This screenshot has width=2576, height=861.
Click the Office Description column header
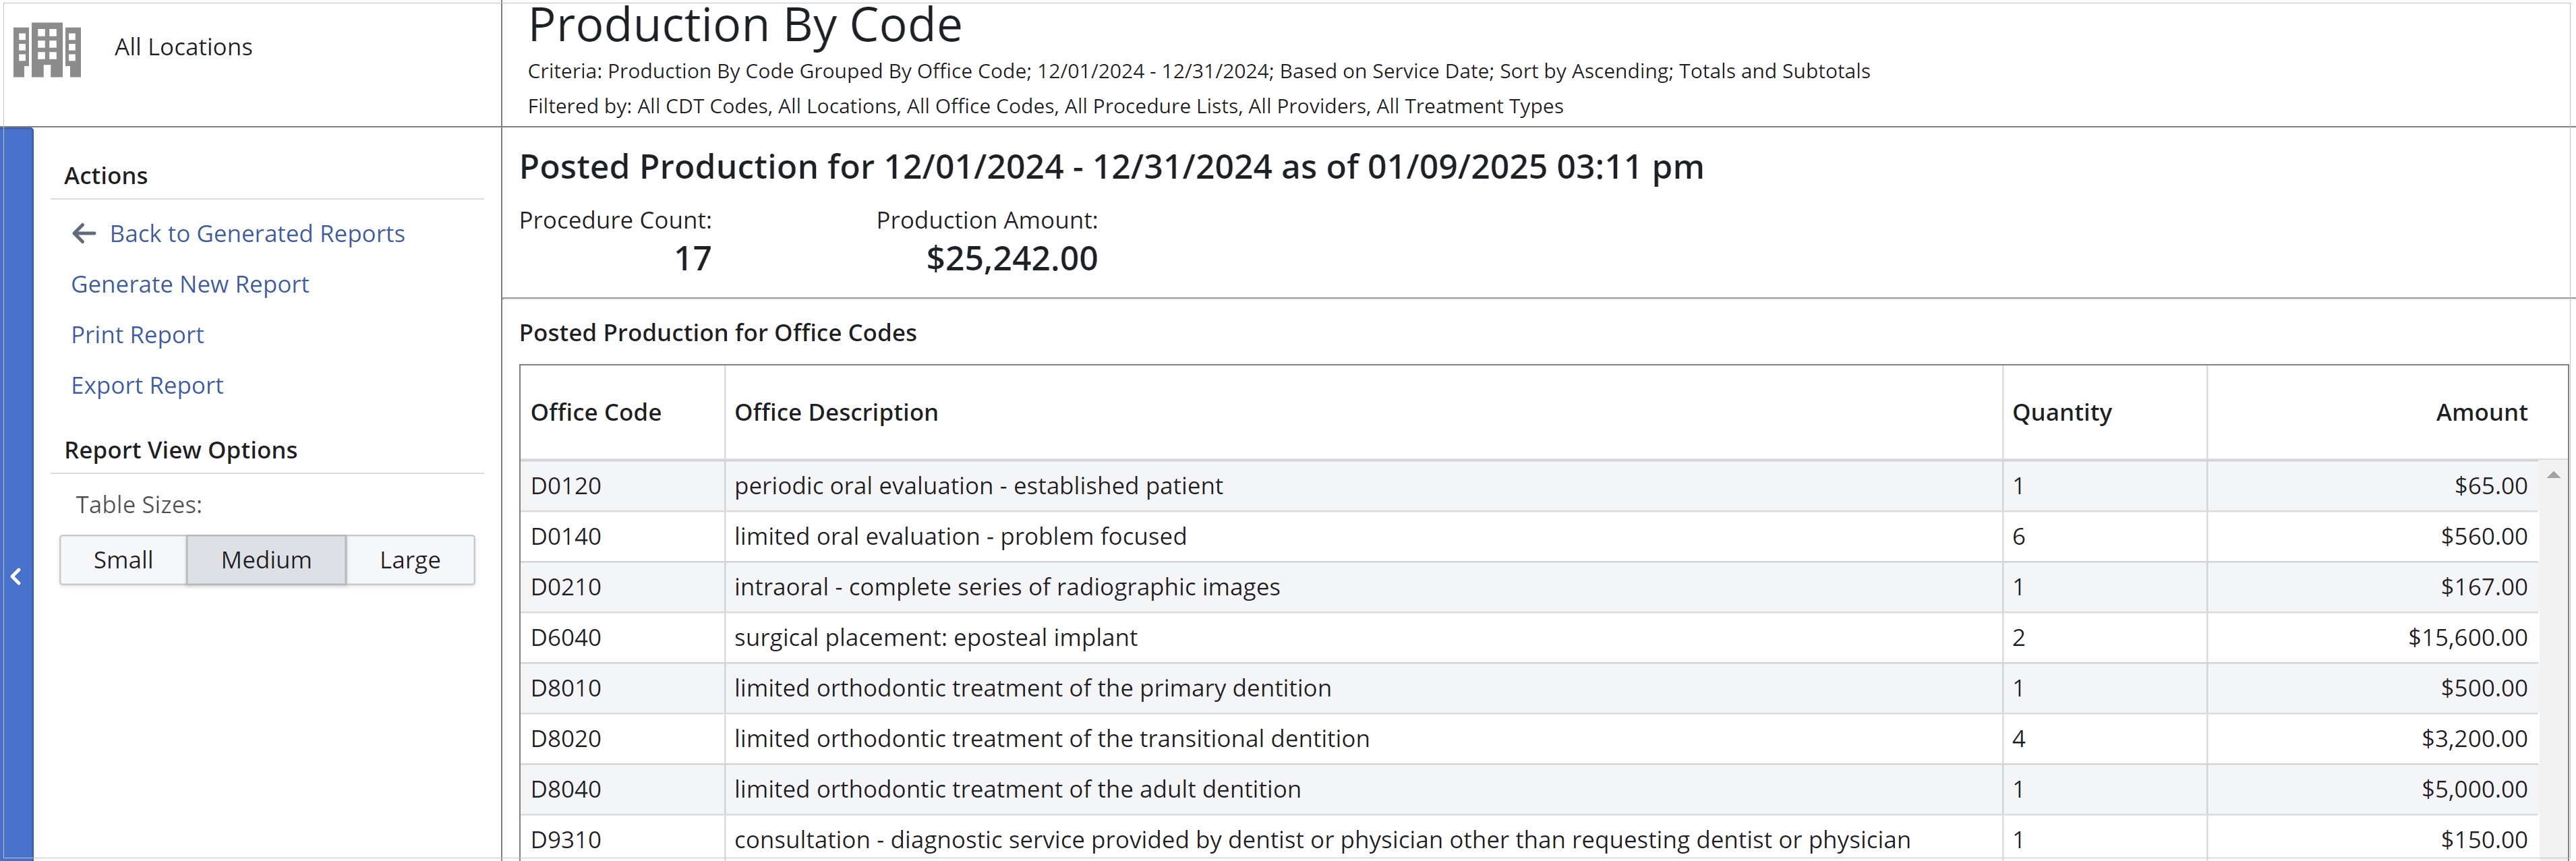click(x=836, y=413)
